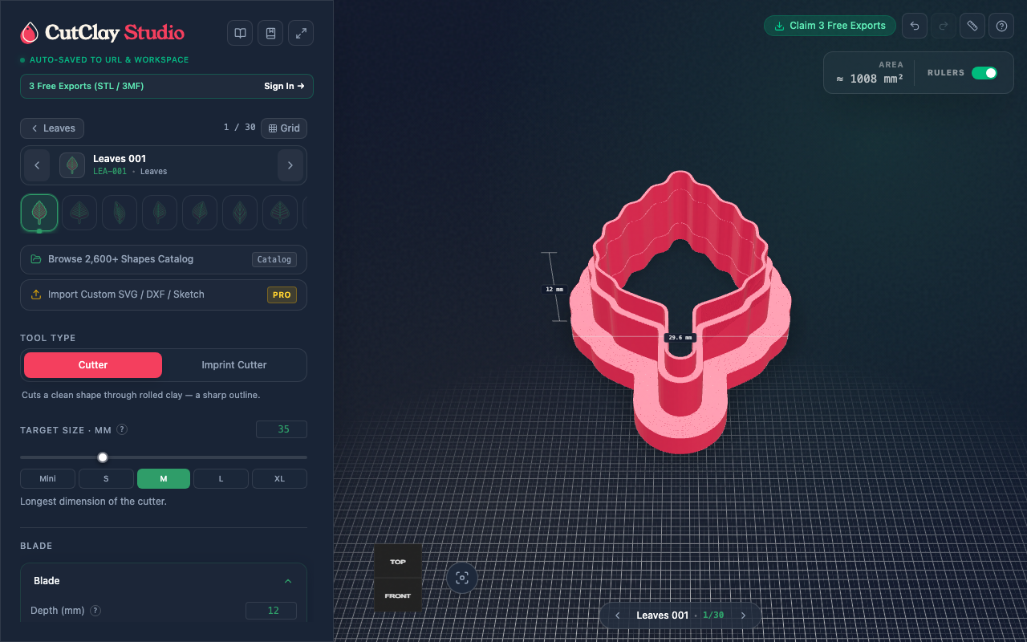Click the 29.6 mm ruler label
Image resolution: width=1027 pixels, height=642 pixels.
680,338
